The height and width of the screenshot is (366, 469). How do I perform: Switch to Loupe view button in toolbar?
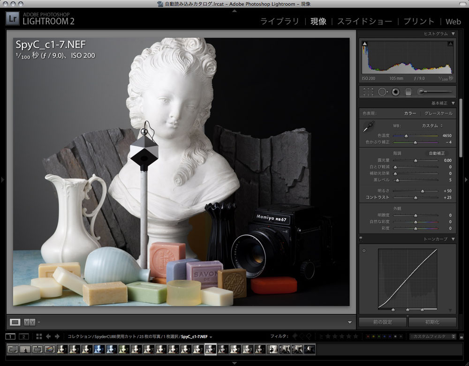point(15,322)
